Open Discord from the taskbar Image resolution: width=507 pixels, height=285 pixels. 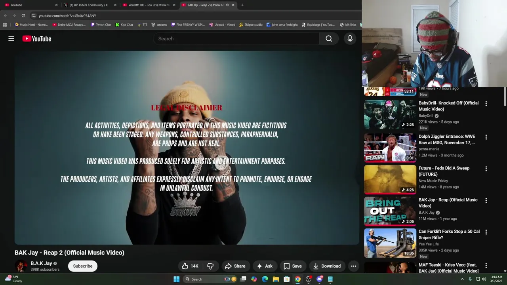319,279
